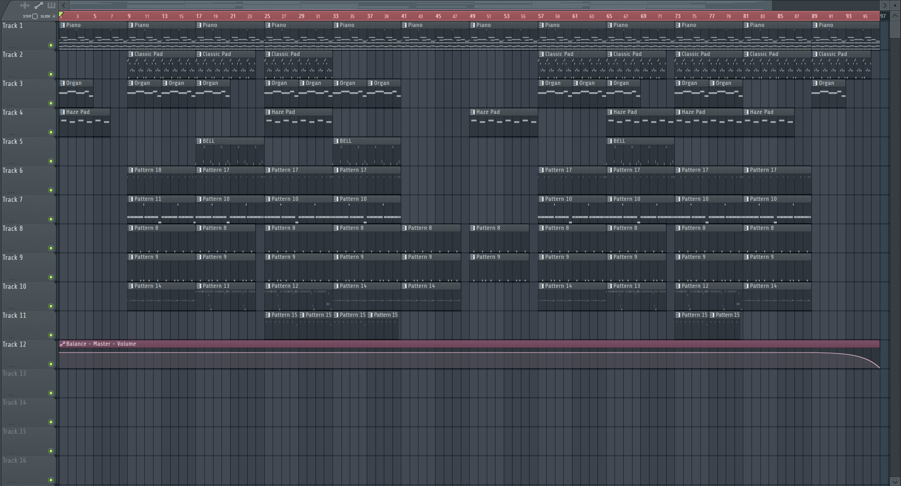Viewport: 901px width, 486px height.
Task: Click the automation icon of Balance - Master - Volume clip
Action: point(63,344)
